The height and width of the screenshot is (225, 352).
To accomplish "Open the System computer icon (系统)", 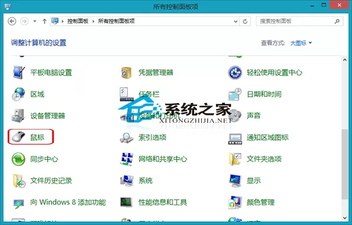I will (127, 180).
